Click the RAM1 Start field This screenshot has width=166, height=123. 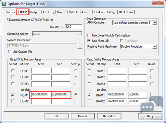[x=117, y=71]
